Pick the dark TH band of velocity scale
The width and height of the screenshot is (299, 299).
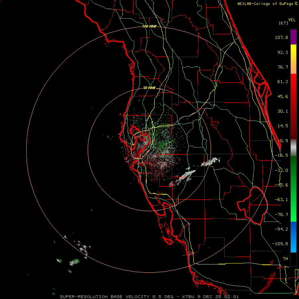293,259
